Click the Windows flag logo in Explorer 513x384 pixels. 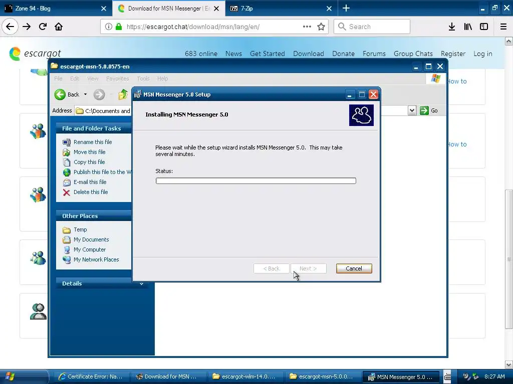[x=435, y=78]
